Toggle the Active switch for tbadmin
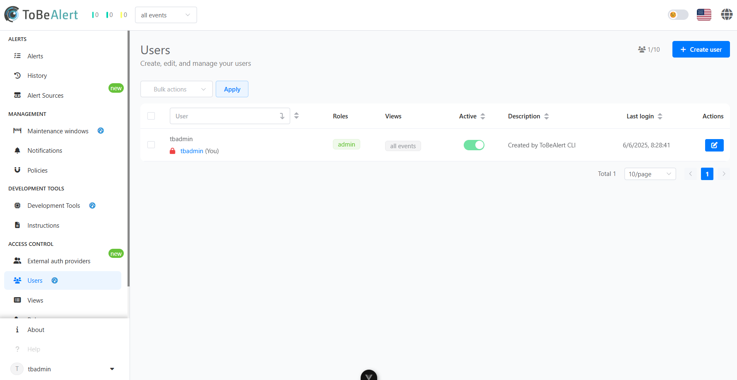The height and width of the screenshot is (380, 737). [x=474, y=145]
